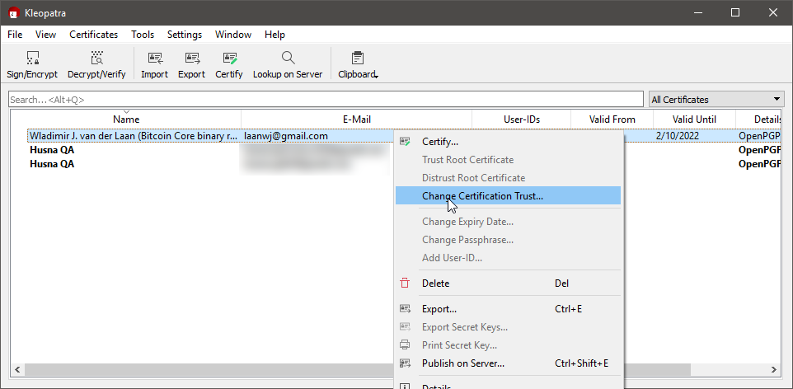The image size is (793, 389).
Task: Open Lookup on Server search
Action: 288,65
